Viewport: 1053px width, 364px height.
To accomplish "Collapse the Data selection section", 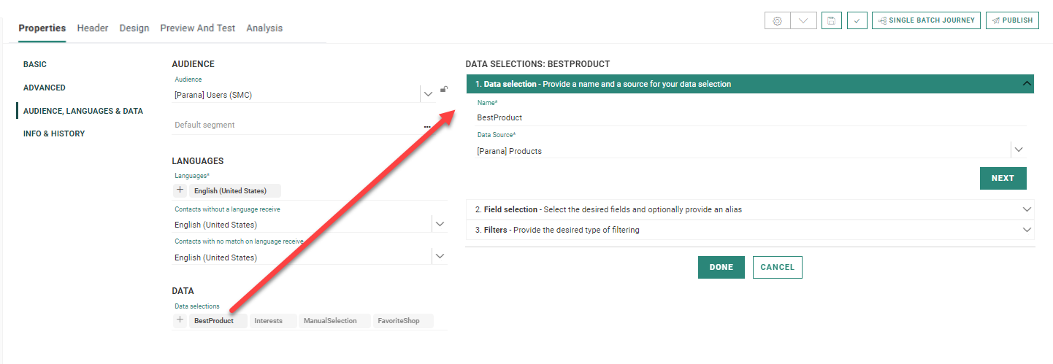I will (x=1027, y=84).
